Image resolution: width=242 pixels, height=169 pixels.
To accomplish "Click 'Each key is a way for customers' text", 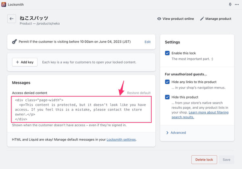I will [x=89, y=62].
